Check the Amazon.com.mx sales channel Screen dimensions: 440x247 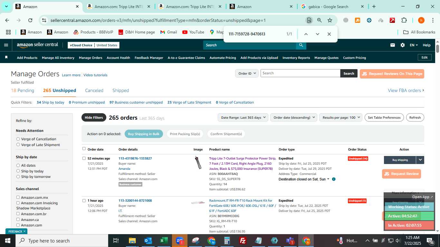coord(18,197)
